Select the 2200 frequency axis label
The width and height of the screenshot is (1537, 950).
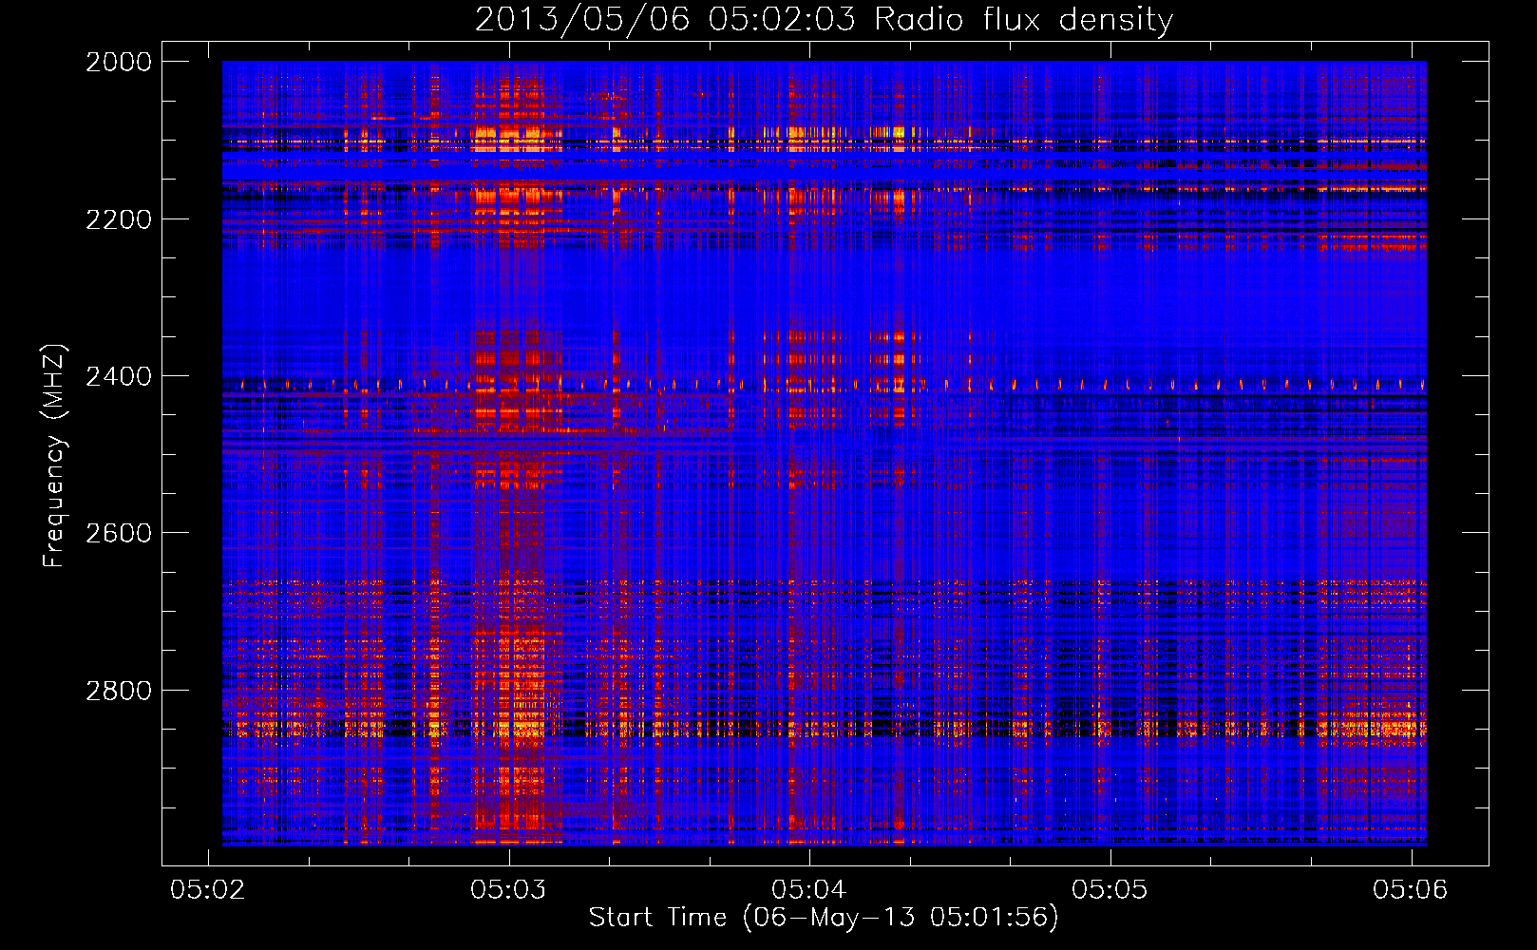[119, 219]
